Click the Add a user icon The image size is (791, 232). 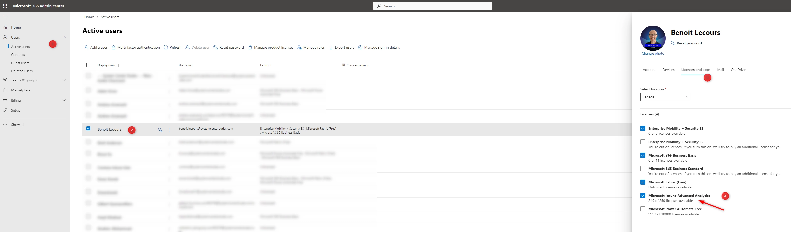click(x=86, y=47)
